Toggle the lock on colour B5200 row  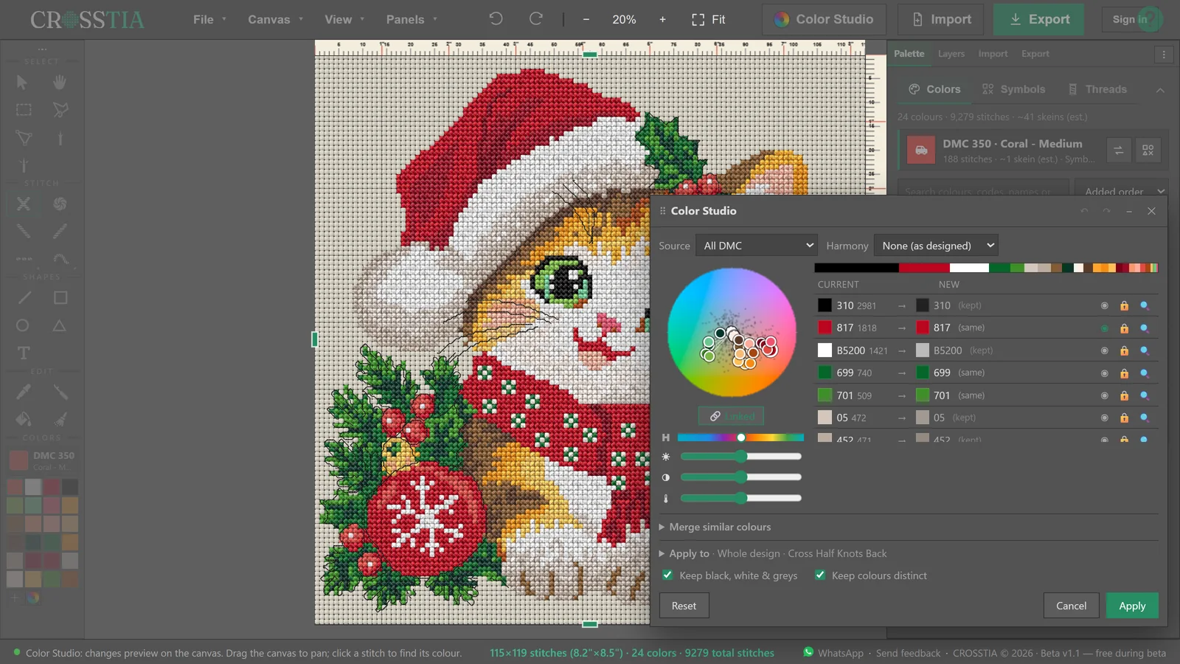pos(1124,351)
